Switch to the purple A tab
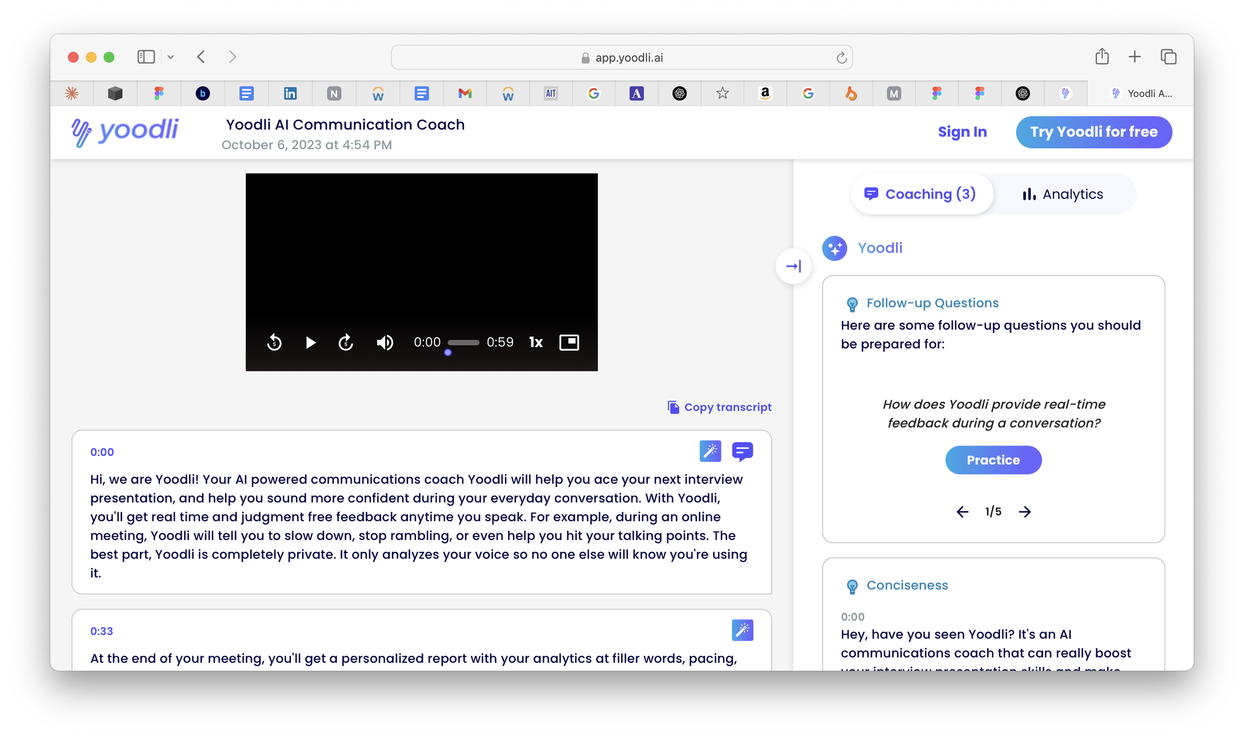This screenshot has height=737, width=1244. (636, 93)
